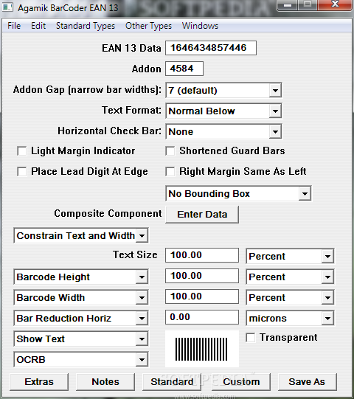The image size is (354, 399).
Task: Open the Other Types menu
Action: click(x=149, y=26)
